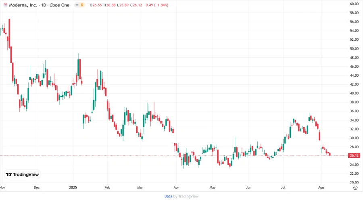
Task: Click the 1D interval text in header
Action: click(44, 5)
